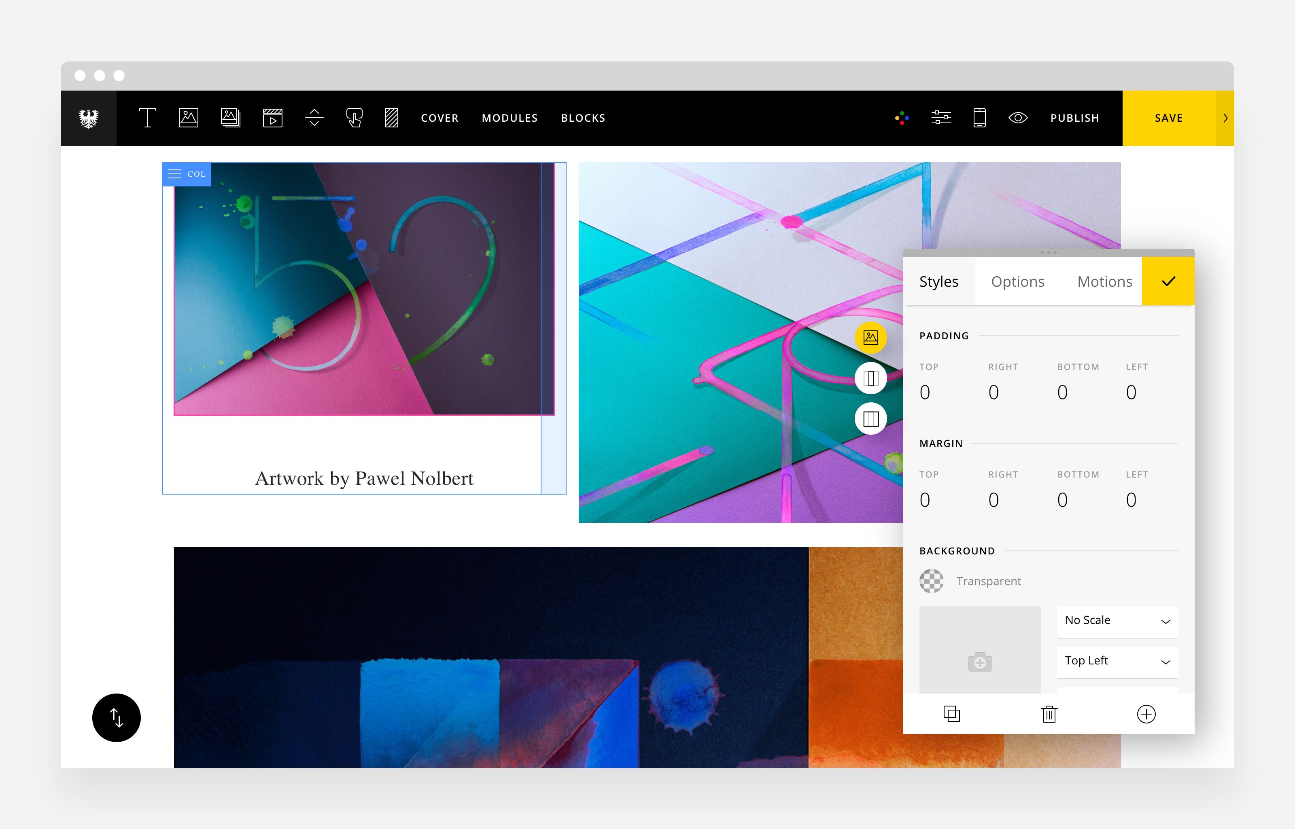The image size is (1295, 829).
Task: Switch to mobile device view
Action: click(979, 118)
